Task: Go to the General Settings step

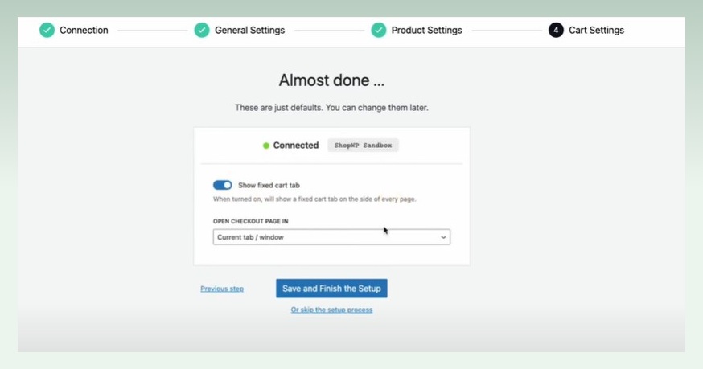Action: point(249,30)
